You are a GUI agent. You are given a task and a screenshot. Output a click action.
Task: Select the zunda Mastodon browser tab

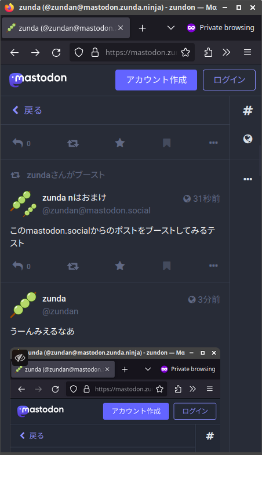tap(65, 28)
